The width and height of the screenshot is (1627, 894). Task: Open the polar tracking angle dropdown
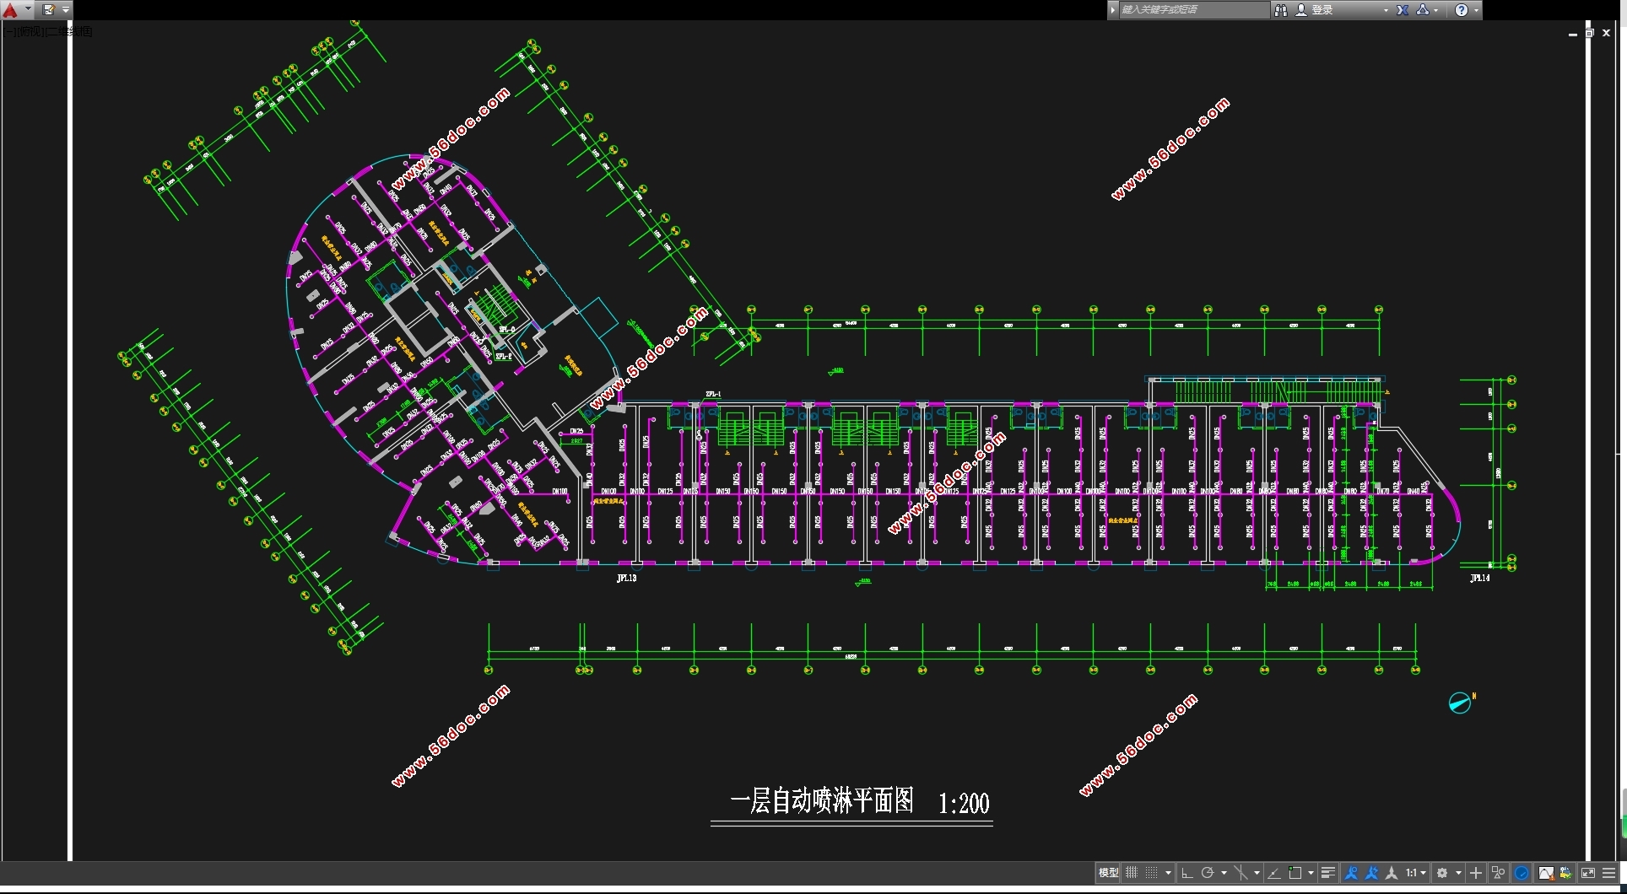tap(1224, 873)
